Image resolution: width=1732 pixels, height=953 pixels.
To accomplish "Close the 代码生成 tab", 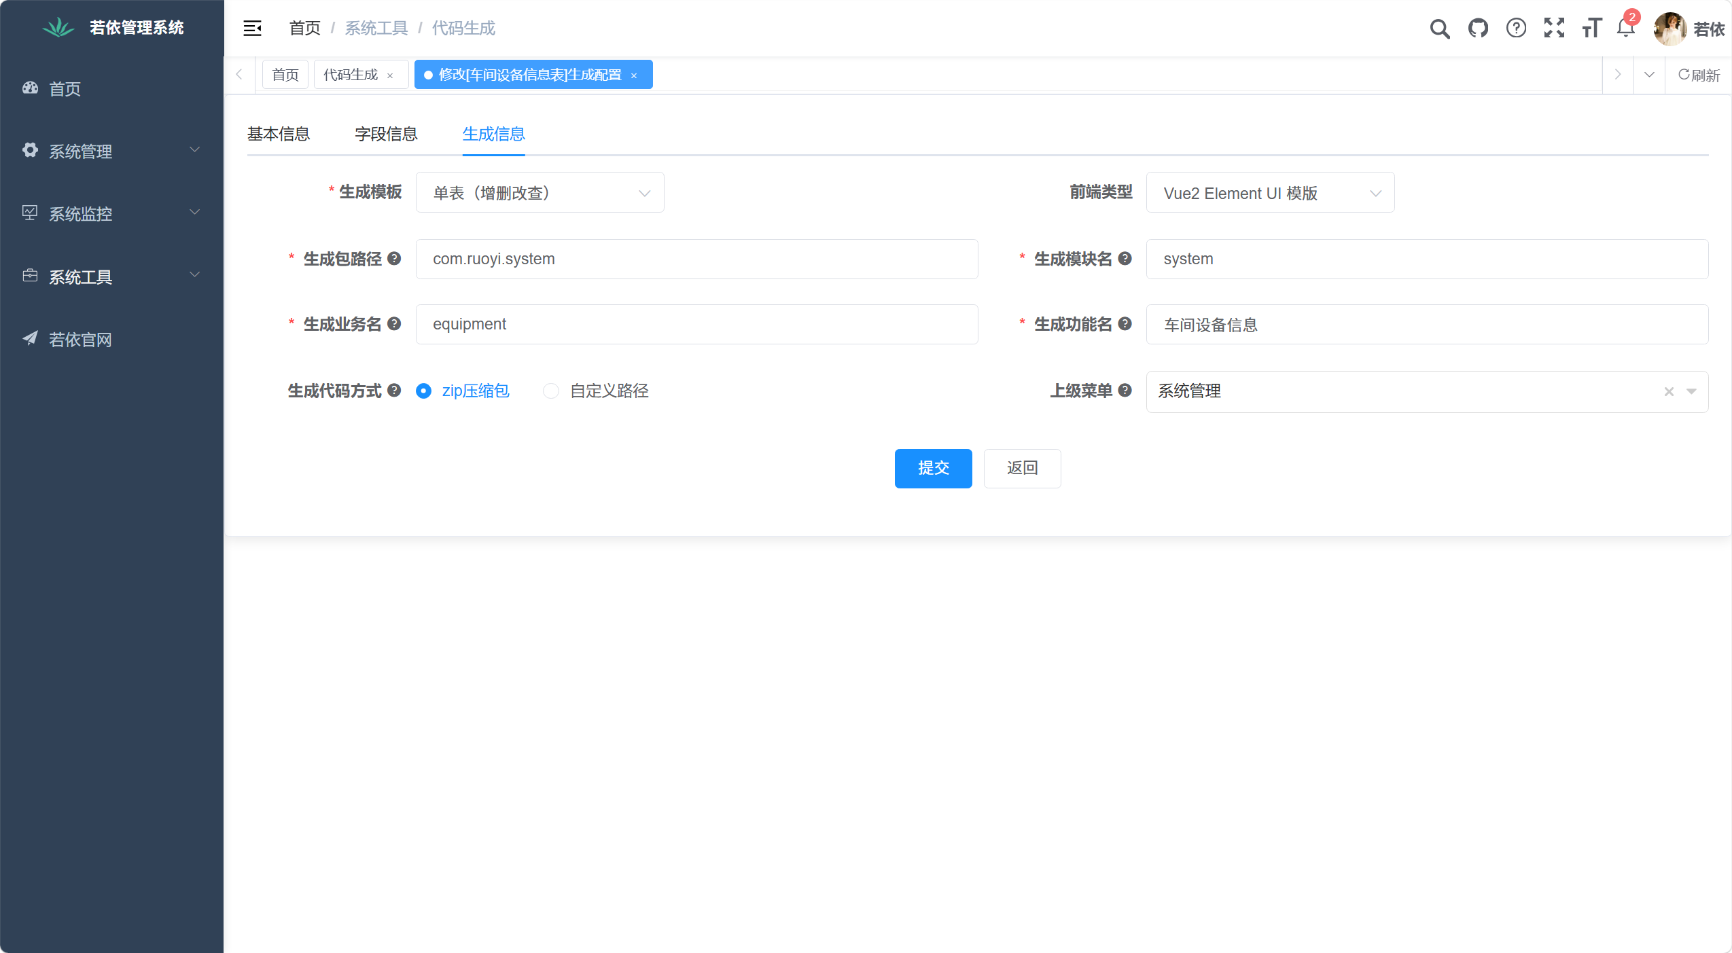I will coord(390,75).
